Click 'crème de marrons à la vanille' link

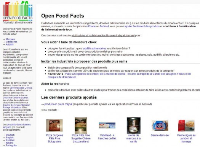coord(134,138)
